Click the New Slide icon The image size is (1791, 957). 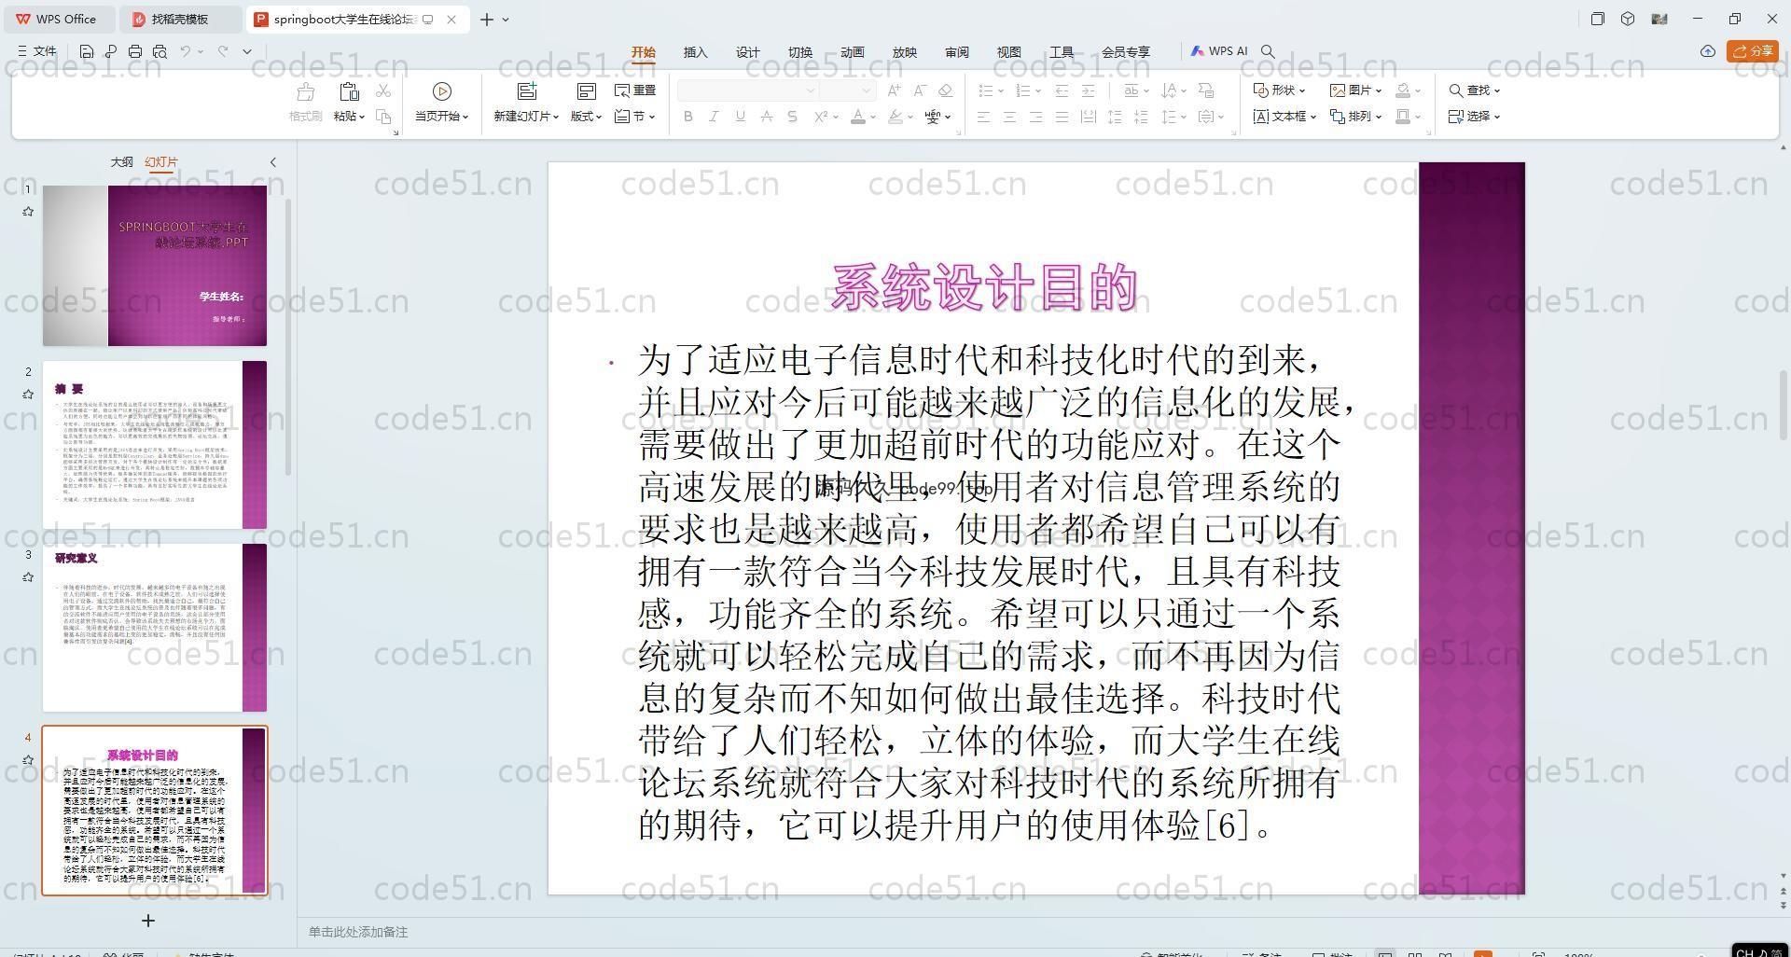pyautogui.click(x=527, y=91)
